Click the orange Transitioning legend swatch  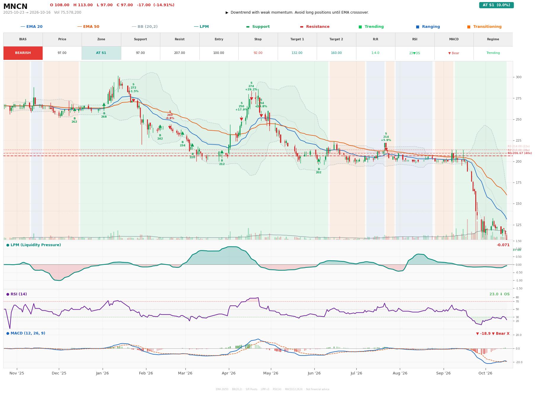point(469,27)
